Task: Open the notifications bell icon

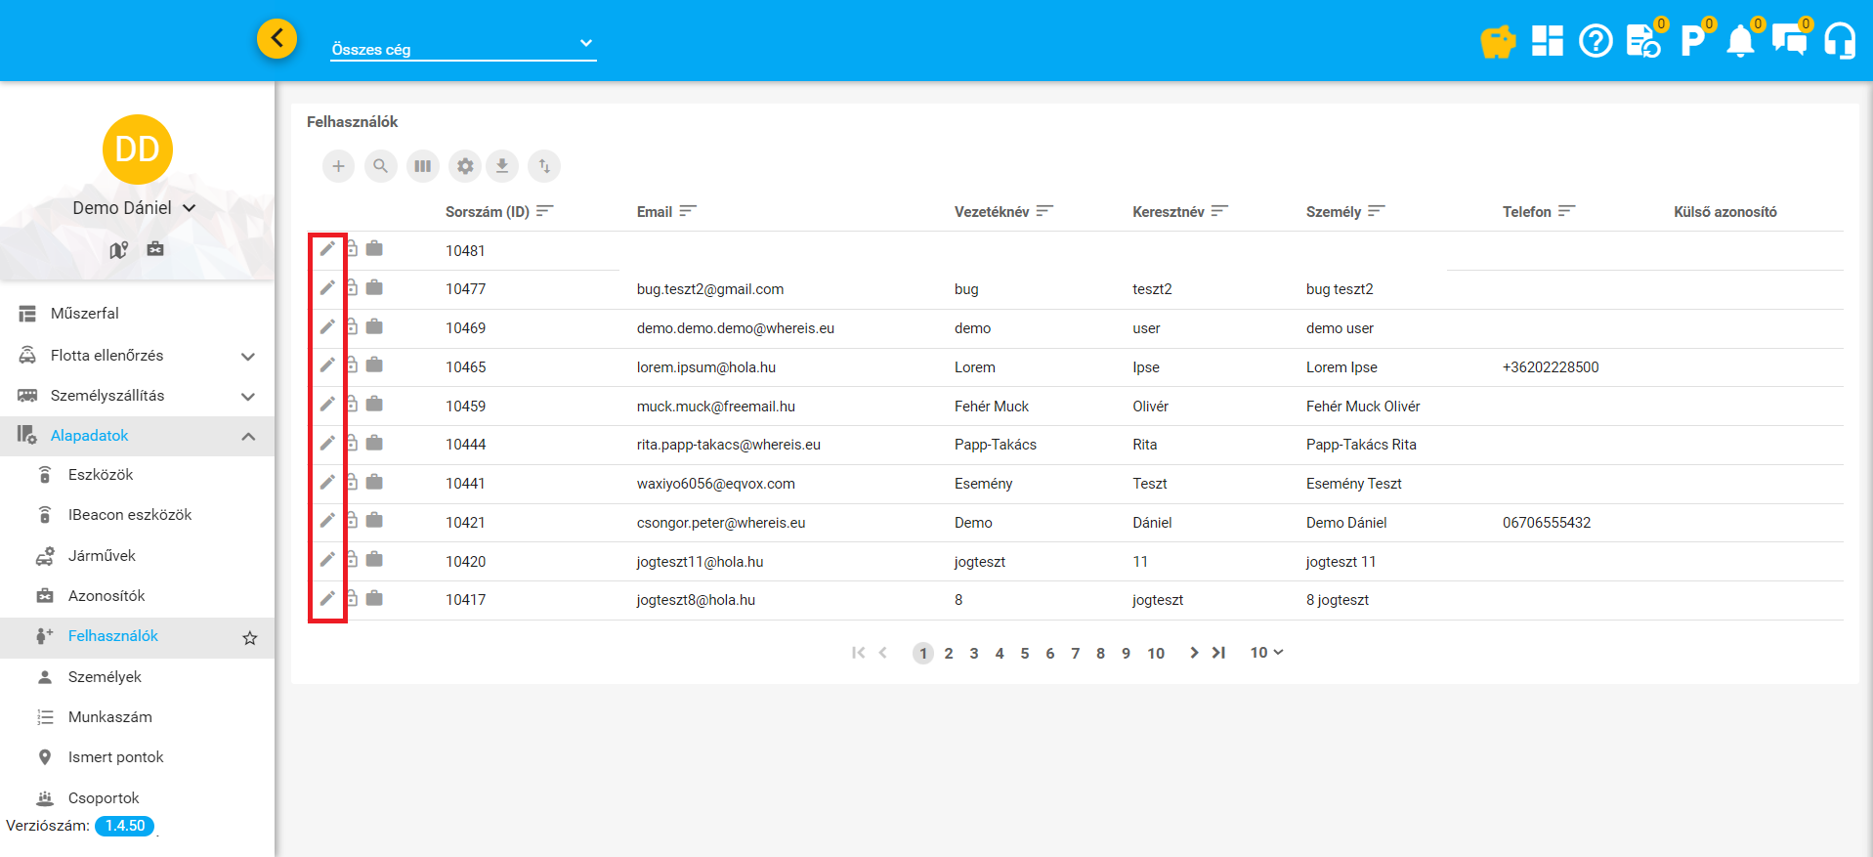Action: (1740, 41)
